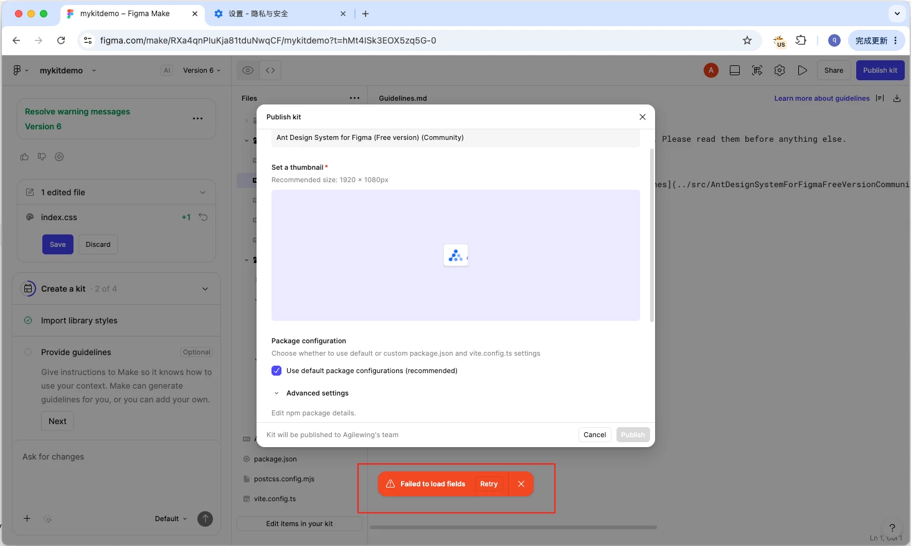The image size is (911, 546).
Task: Close the Publish kit dialog
Action: click(x=643, y=117)
